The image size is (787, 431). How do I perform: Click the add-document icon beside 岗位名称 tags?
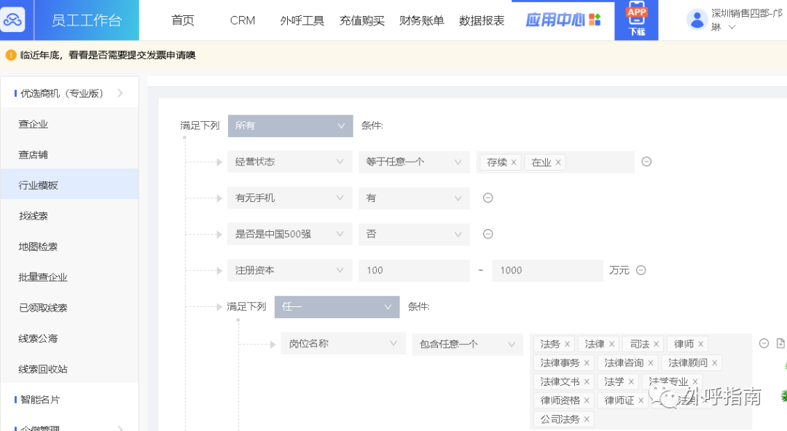tap(780, 343)
